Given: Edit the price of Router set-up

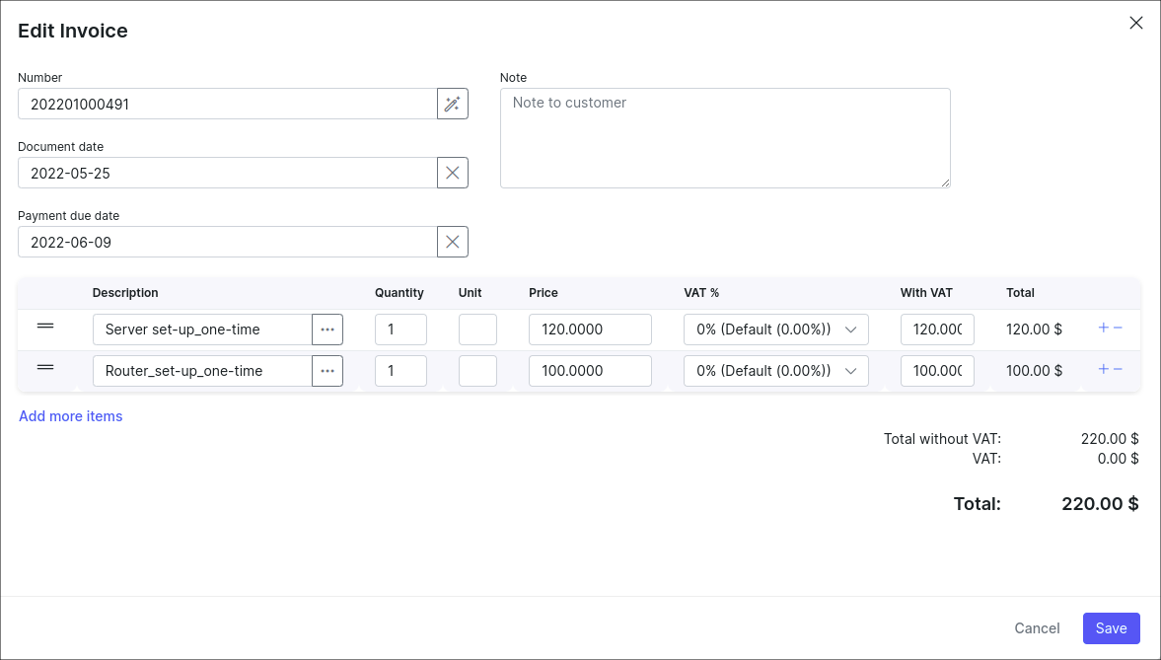Looking at the screenshot, I should (590, 370).
